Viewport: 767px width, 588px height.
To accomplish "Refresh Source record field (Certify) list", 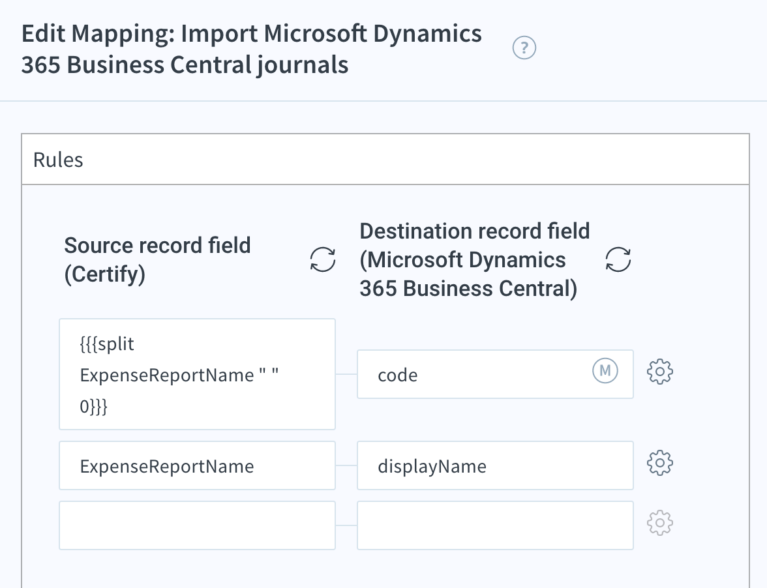I will (323, 259).
